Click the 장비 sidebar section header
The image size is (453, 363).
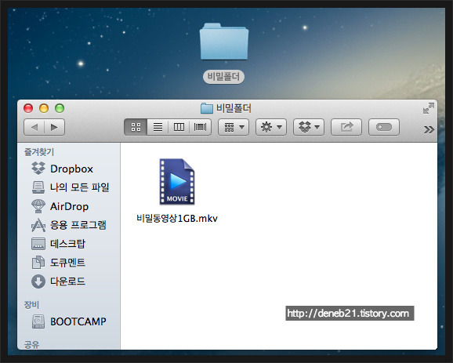31,305
